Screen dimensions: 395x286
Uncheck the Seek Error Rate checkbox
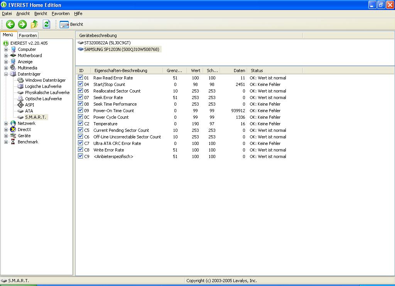[80, 97]
